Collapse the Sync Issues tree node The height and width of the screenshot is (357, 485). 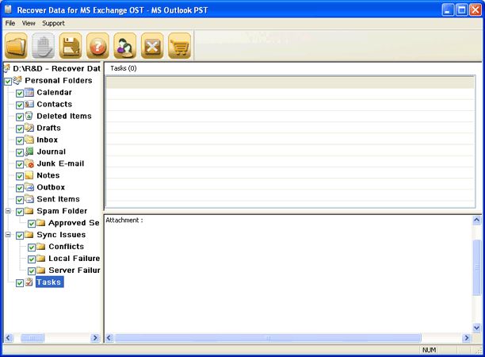8,234
